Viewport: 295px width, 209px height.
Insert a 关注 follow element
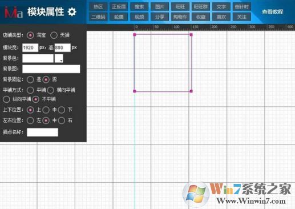(x=242, y=17)
